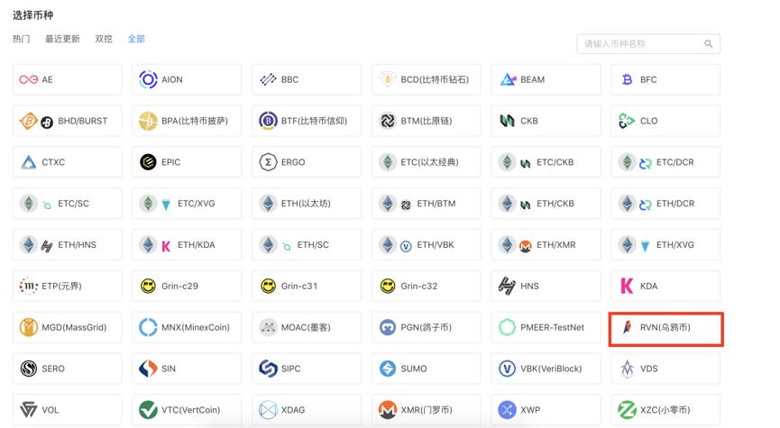The image size is (780, 428).
Task: Click the SIPC blue logo icon
Action: point(268,369)
